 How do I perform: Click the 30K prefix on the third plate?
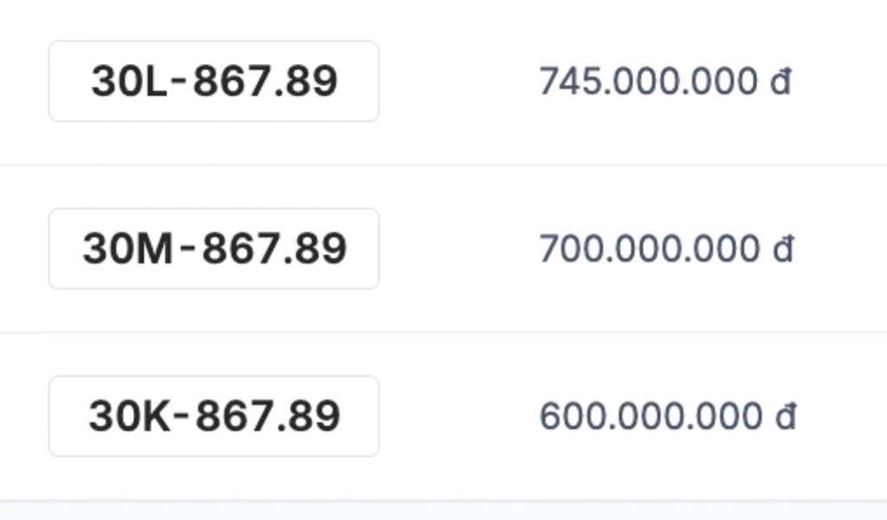coord(129,416)
